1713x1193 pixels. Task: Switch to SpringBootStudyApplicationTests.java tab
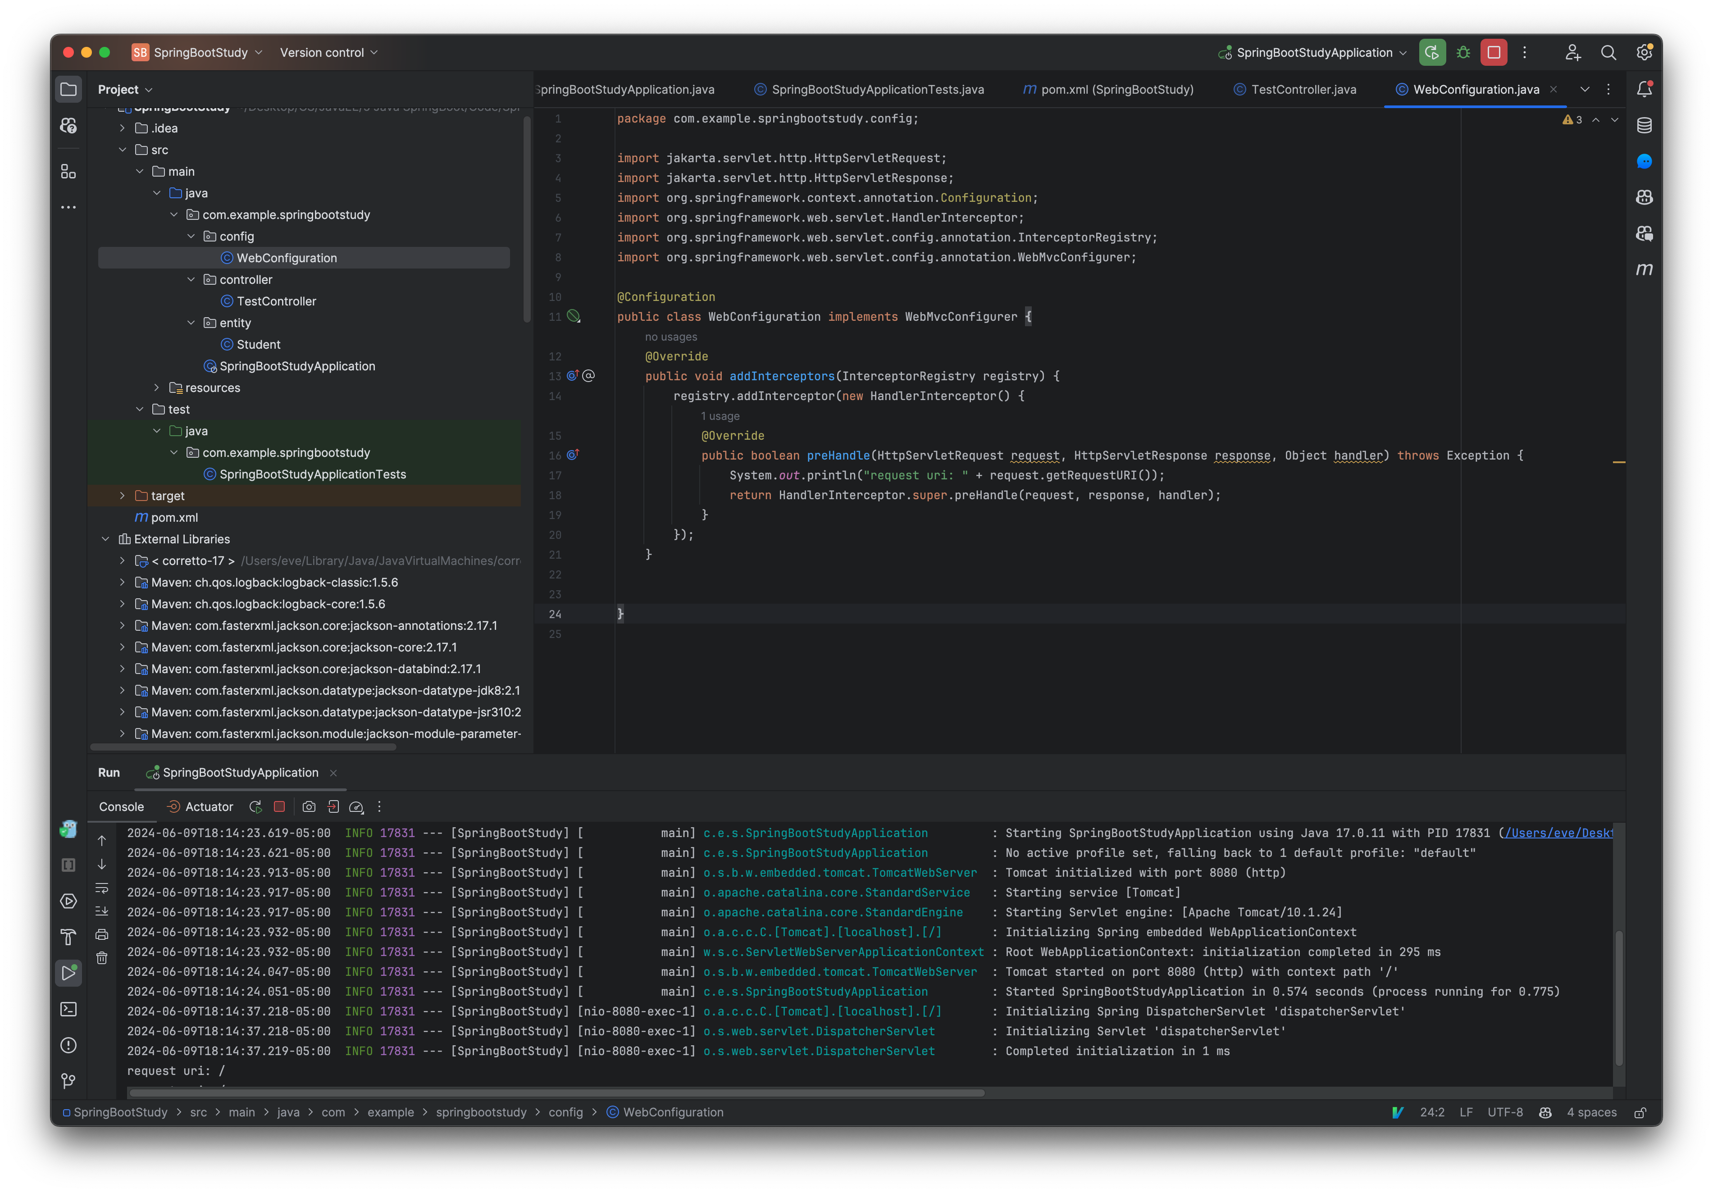[868, 90]
